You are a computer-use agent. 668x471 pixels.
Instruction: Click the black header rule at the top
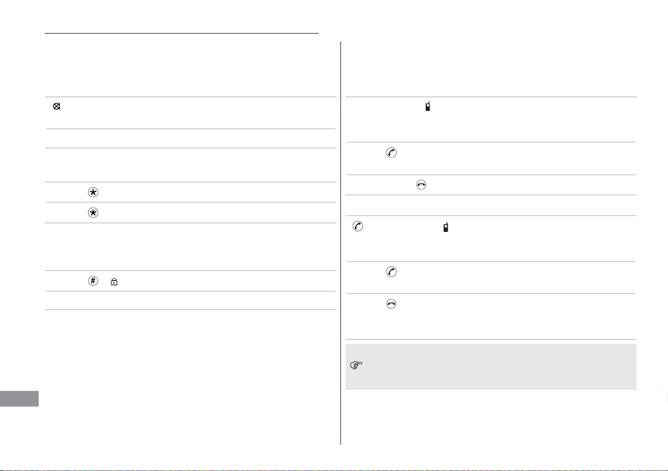(x=182, y=33)
